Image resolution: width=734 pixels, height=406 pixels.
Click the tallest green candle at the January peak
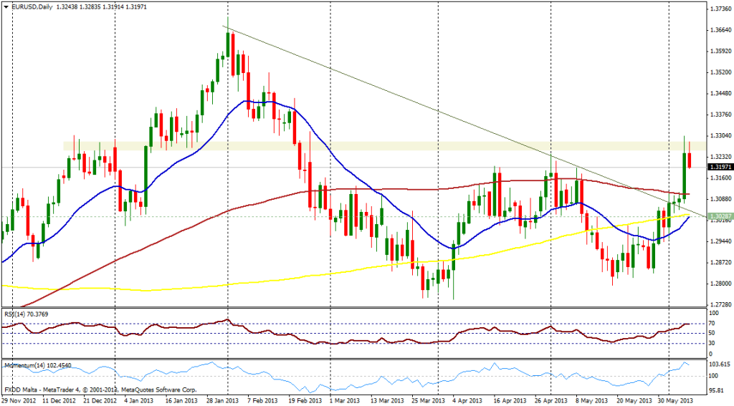point(228,44)
